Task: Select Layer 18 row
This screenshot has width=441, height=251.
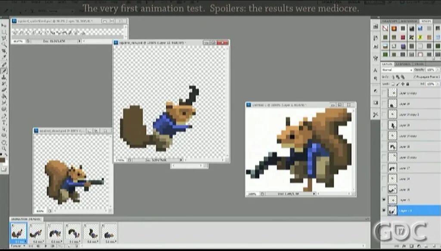Action: coord(411,147)
